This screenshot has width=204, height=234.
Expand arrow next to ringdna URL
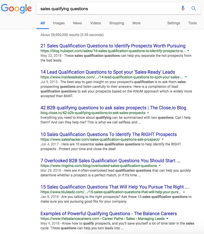tap(160, 166)
